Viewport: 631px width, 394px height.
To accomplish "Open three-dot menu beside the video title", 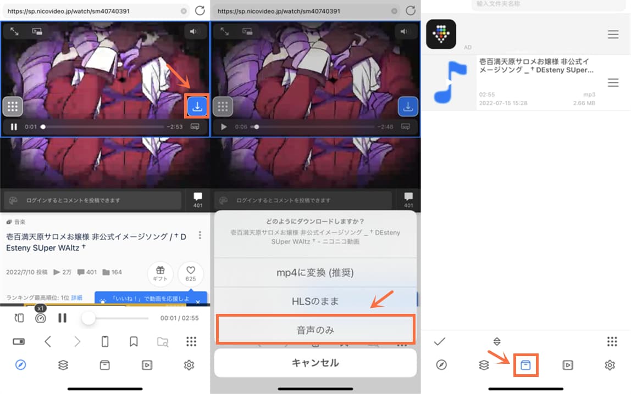I will [x=200, y=235].
